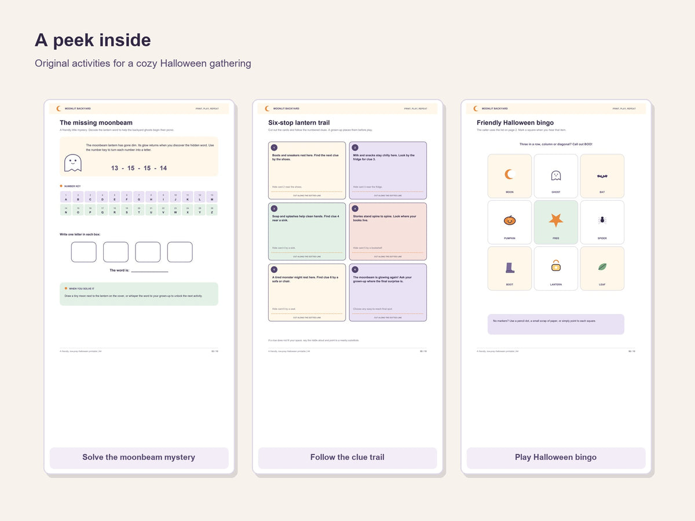
Task: Click the number 4 badge on the books clue card
Action: [x=356, y=208]
